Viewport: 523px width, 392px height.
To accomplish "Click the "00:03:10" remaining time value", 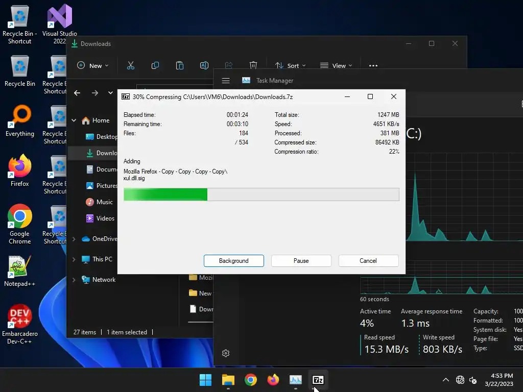I will (x=237, y=124).
